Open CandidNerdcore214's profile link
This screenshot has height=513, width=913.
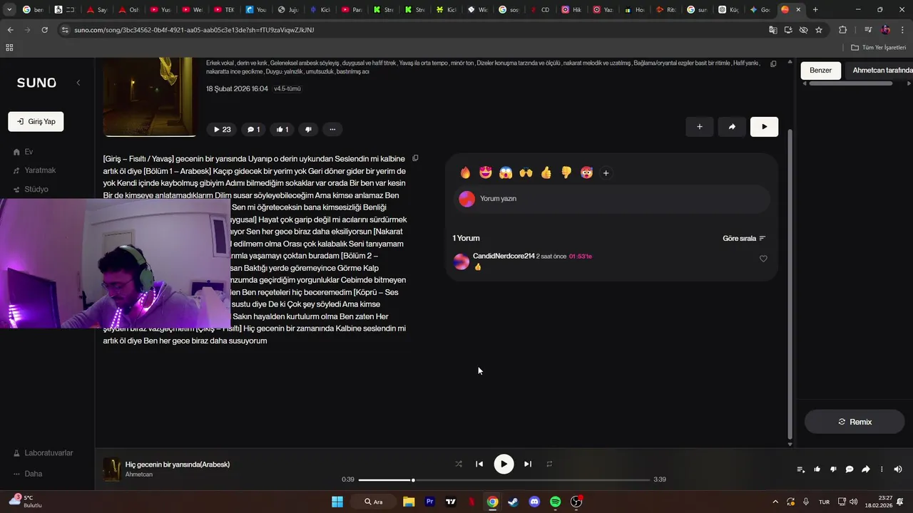coord(504,256)
